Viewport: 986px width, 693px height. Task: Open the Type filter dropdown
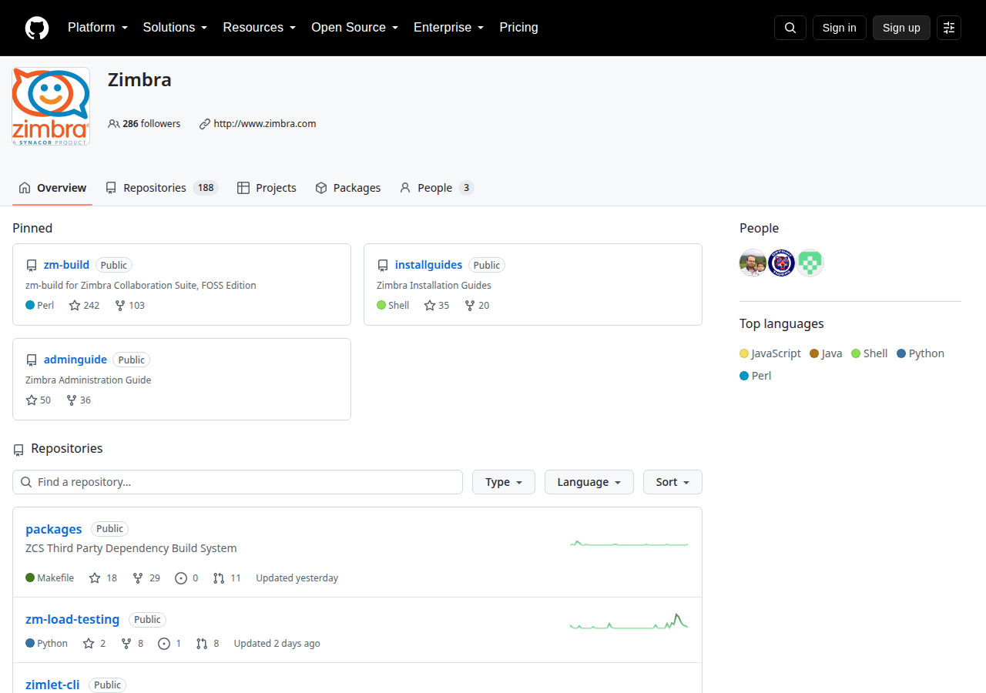pos(504,482)
